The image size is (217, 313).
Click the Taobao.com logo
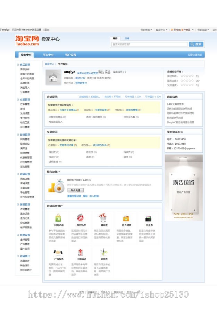coord(27,41)
